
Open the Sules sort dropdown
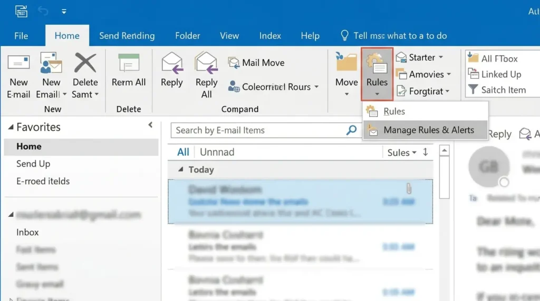click(402, 152)
